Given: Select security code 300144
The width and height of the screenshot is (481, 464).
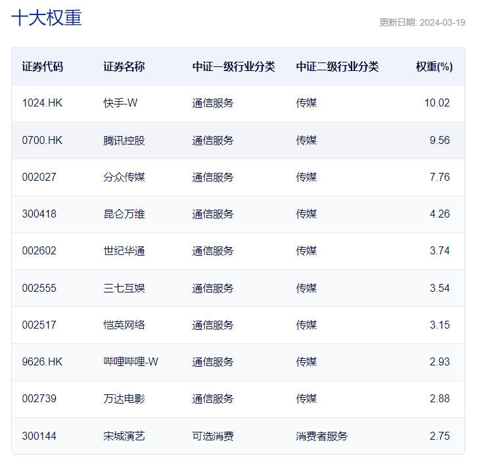Looking at the screenshot, I should click(39, 436).
